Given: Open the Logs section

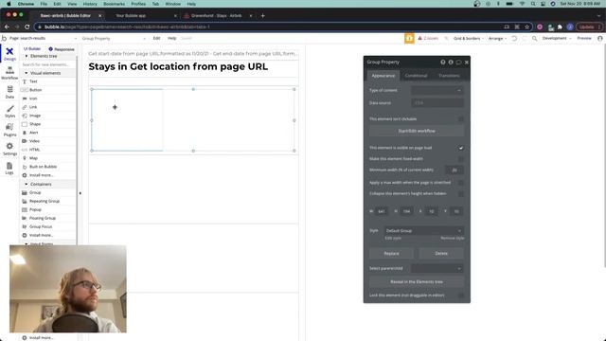Looking at the screenshot, I should click(x=9, y=169).
